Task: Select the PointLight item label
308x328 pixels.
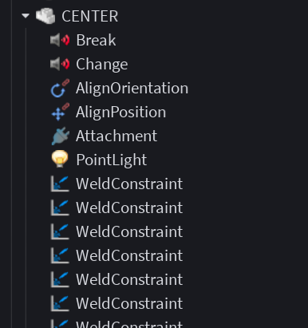Action: coord(112,160)
